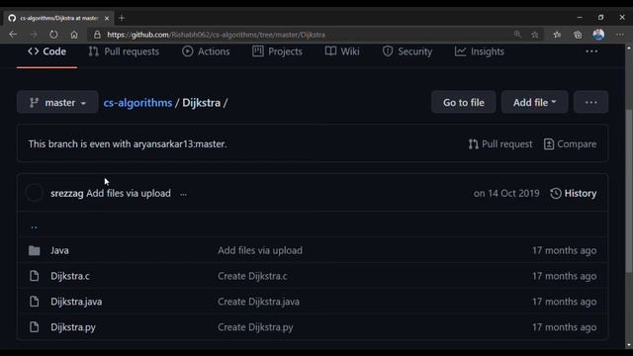
Task: Open the Compare link
Action: click(x=570, y=144)
